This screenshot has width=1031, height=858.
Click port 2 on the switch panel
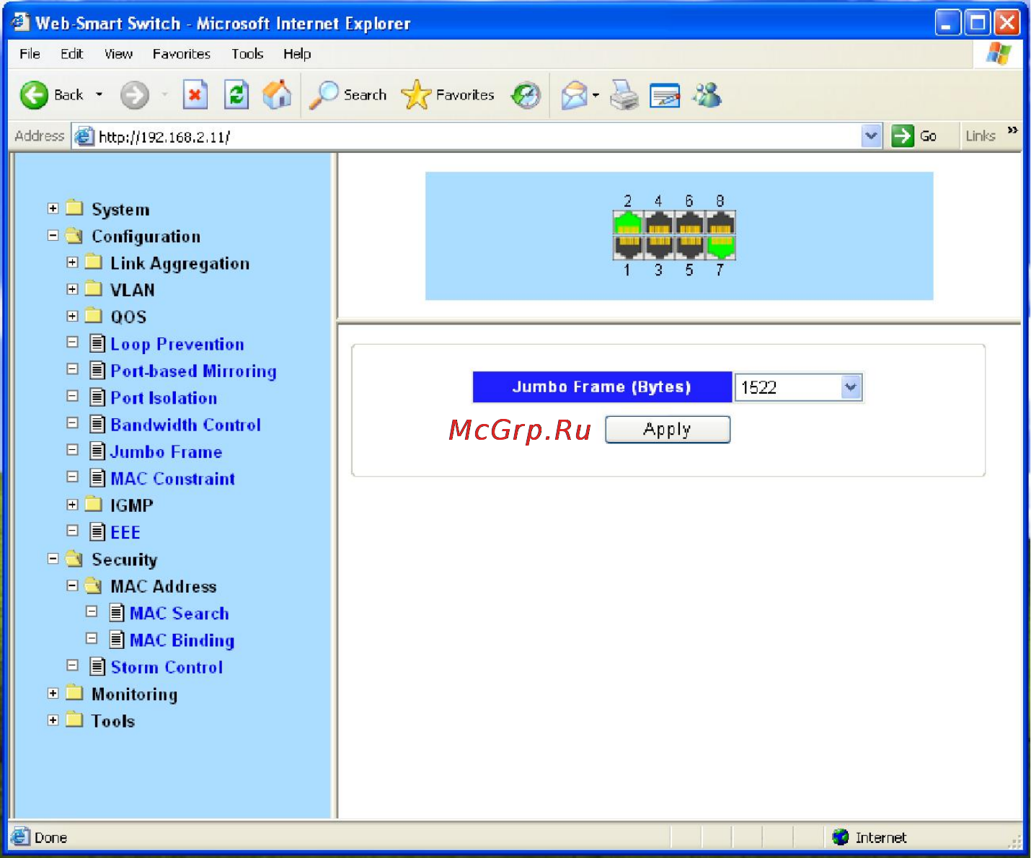point(628,222)
